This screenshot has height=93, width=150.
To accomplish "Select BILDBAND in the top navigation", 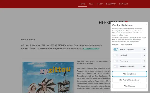I will 111,4.
